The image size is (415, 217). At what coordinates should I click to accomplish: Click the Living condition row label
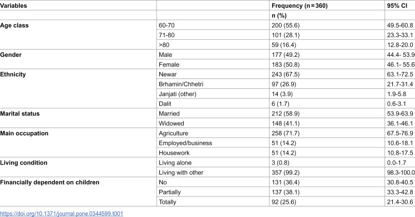[x=24, y=163]
